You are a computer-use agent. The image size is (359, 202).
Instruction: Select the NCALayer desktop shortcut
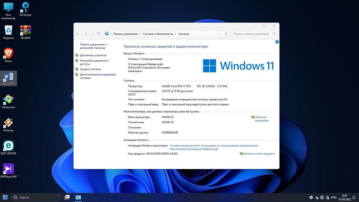tap(25, 9)
